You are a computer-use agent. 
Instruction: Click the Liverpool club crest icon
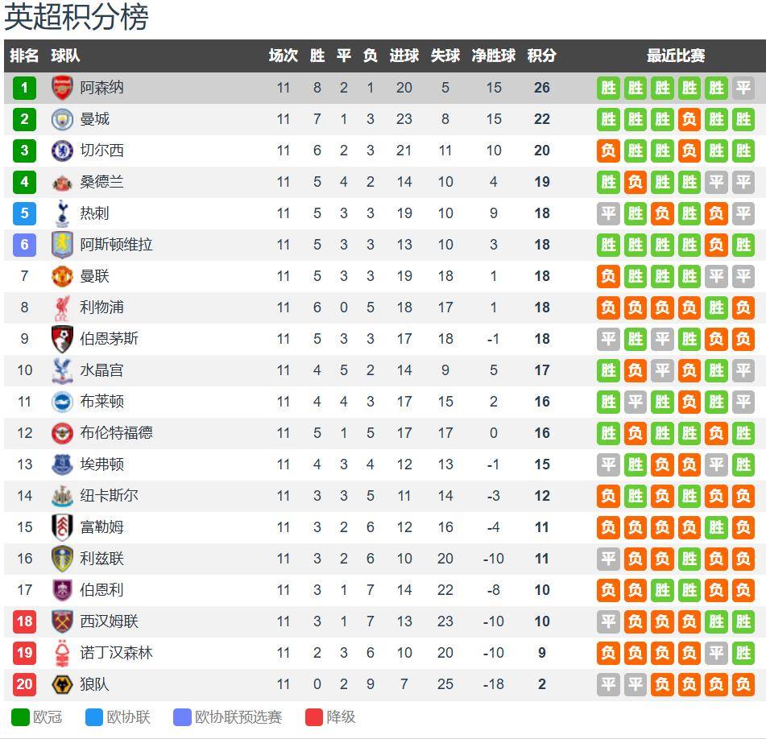[62, 308]
